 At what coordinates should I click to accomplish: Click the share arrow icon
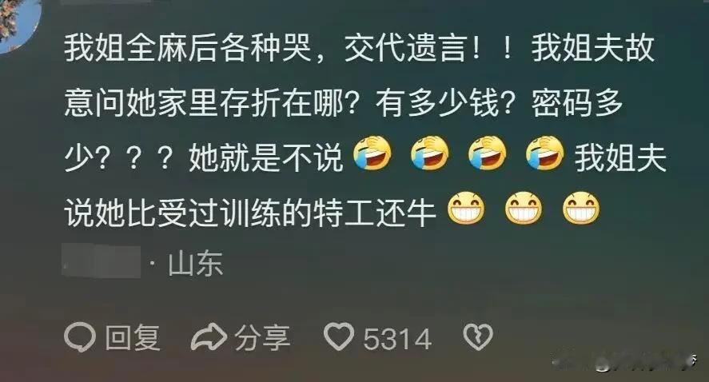click(x=209, y=337)
